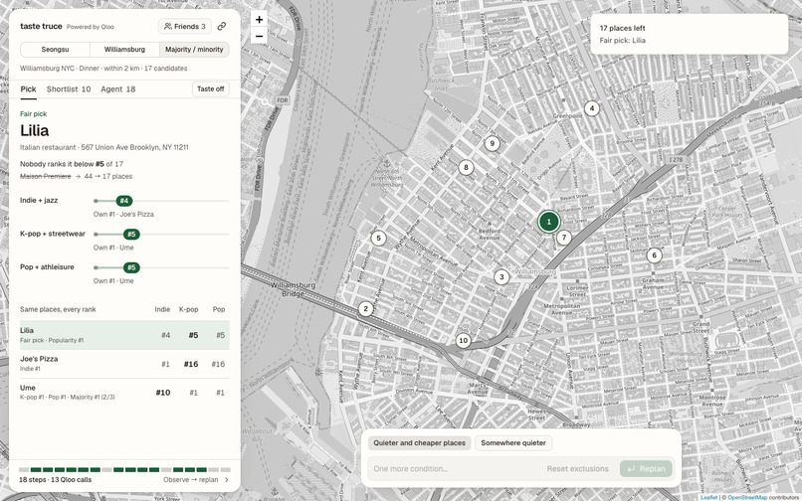The height and width of the screenshot is (501, 802).
Task: Select map marker number 2
Action: (365, 309)
